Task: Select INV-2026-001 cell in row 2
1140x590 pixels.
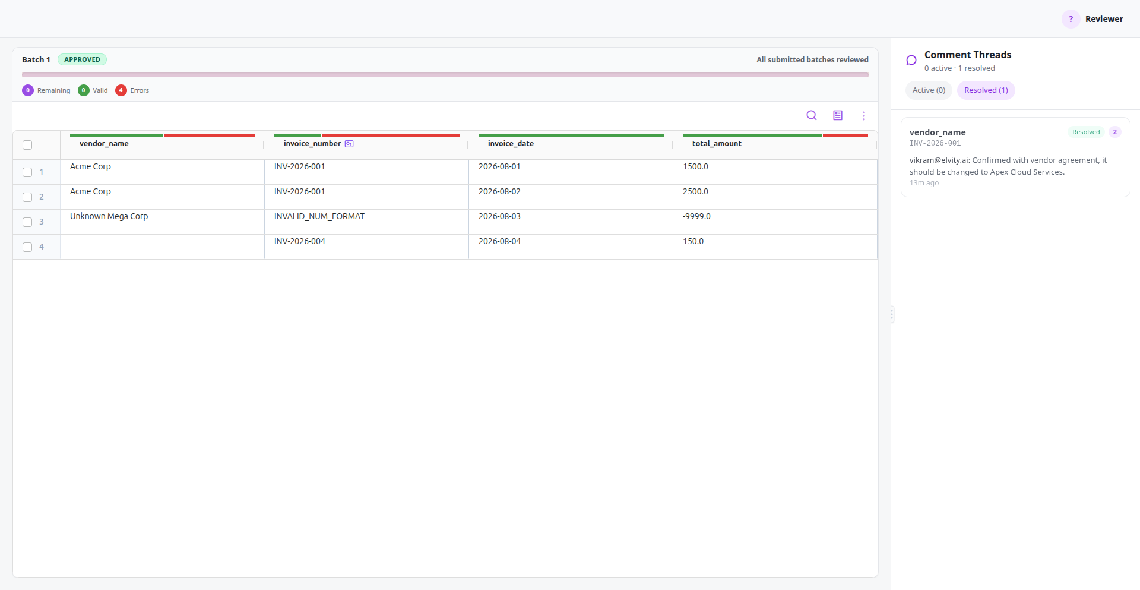Action: click(x=366, y=197)
